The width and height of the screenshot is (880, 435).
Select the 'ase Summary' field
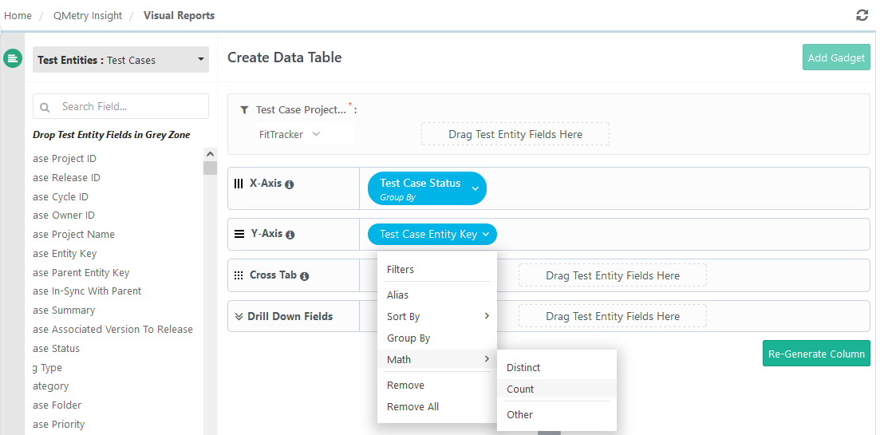click(x=64, y=310)
